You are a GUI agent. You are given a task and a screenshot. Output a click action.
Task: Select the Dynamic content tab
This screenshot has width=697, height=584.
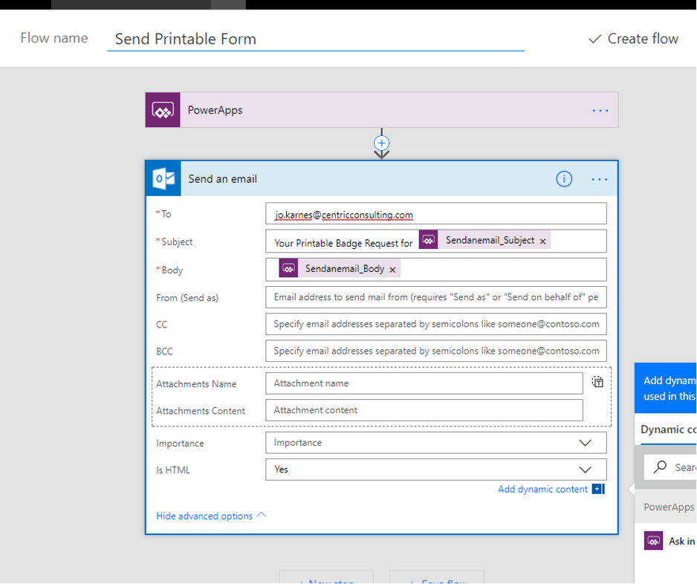pos(668,429)
